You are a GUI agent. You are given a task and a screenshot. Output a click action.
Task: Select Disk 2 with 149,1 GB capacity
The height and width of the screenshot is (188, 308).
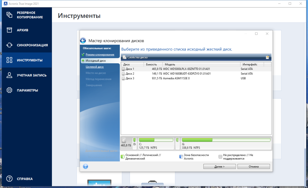coord(196,74)
